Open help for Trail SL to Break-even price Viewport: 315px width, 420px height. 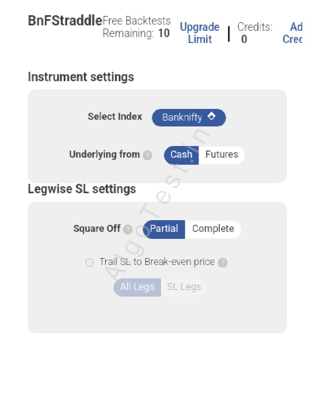pos(222,262)
